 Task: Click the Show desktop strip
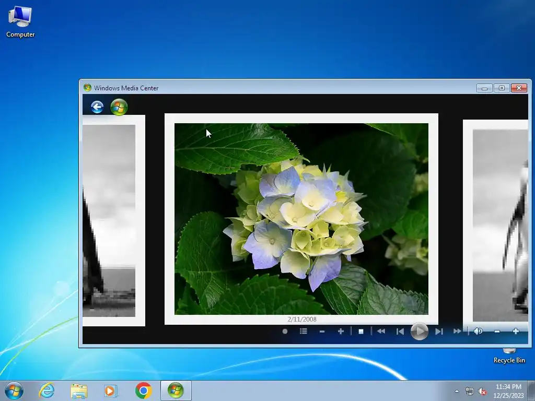[x=531, y=391]
